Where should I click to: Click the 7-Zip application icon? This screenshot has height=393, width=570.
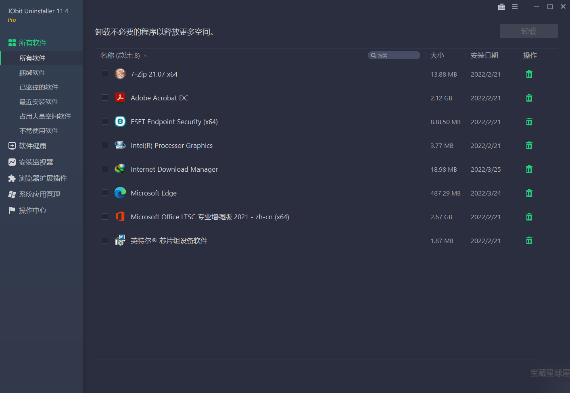tap(120, 74)
